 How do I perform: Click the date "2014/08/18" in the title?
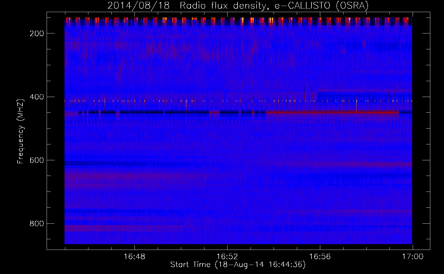pos(139,5)
